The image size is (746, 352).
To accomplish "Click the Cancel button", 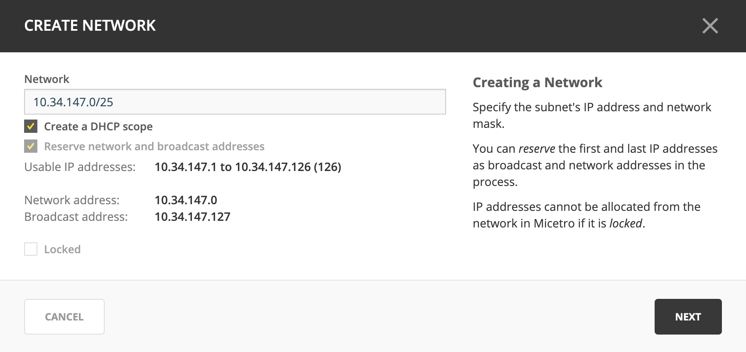I will [x=64, y=317].
